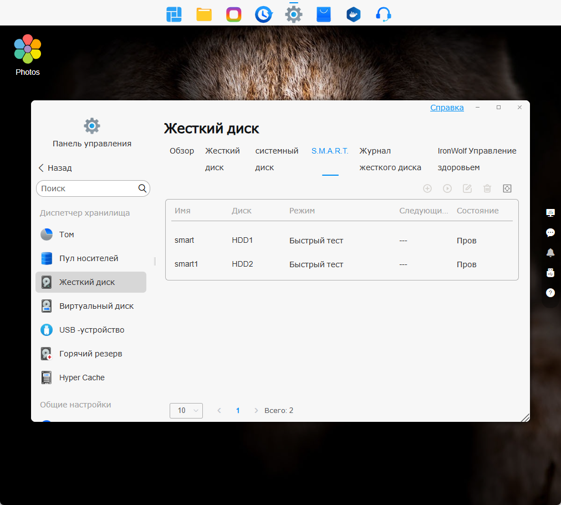
Task: Click the Следующи... column header
Action: click(424, 211)
